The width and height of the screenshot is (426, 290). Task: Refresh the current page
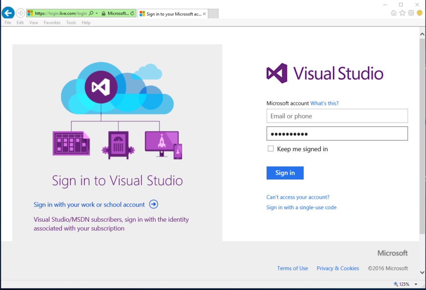point(132,13)
